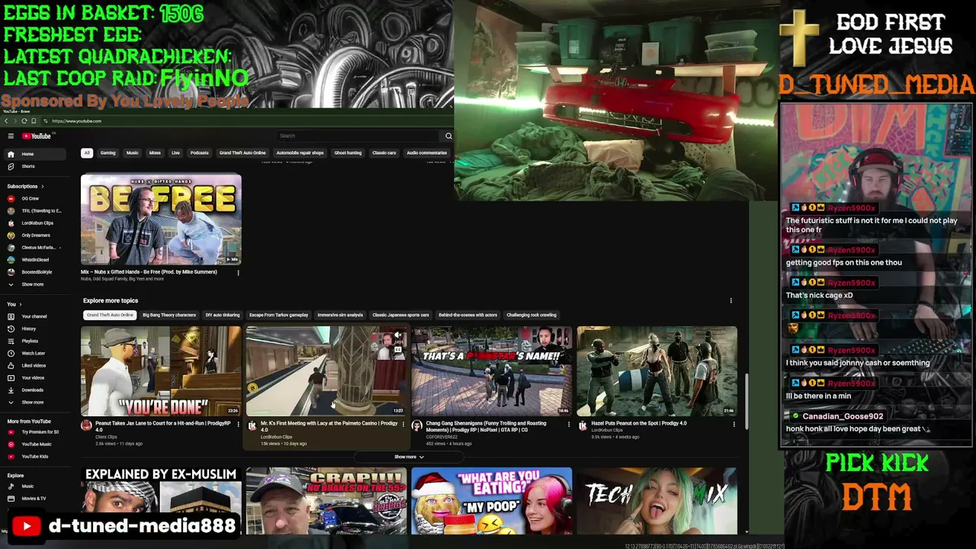Open Try Premium for $0

click(x=40, y=432)
